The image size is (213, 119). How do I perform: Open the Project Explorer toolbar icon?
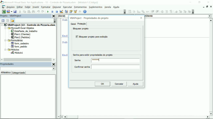click(66, 12)
